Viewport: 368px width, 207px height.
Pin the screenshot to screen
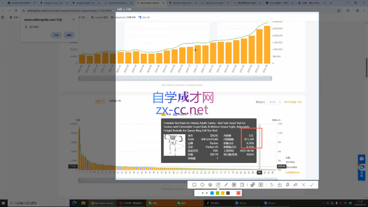coord(287,185)
